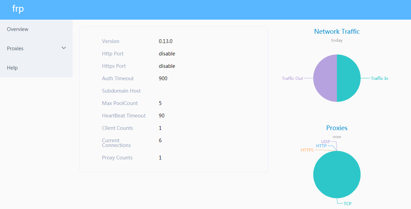Click the HTTPS chart label
Viewport: 411px width, 209px height.
pos(307,150)
